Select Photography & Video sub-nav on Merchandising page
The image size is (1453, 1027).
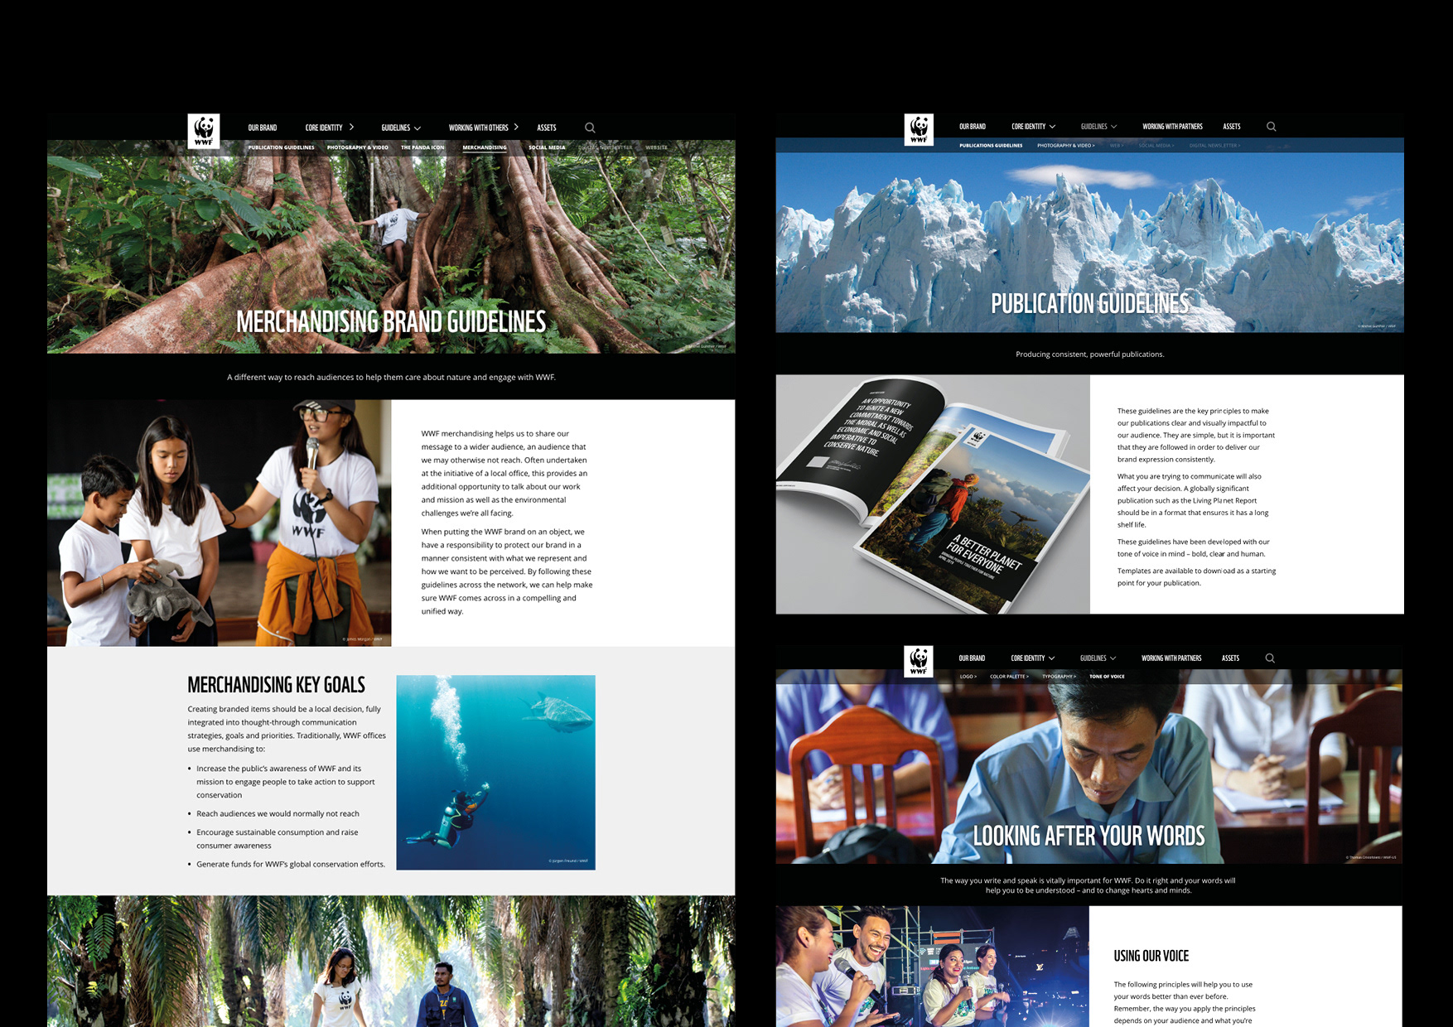(x=358, y=147)
